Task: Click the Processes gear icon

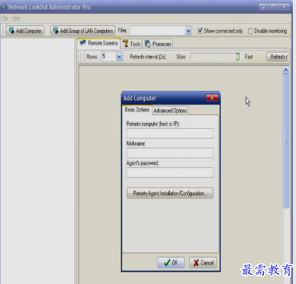Action: 148,44
